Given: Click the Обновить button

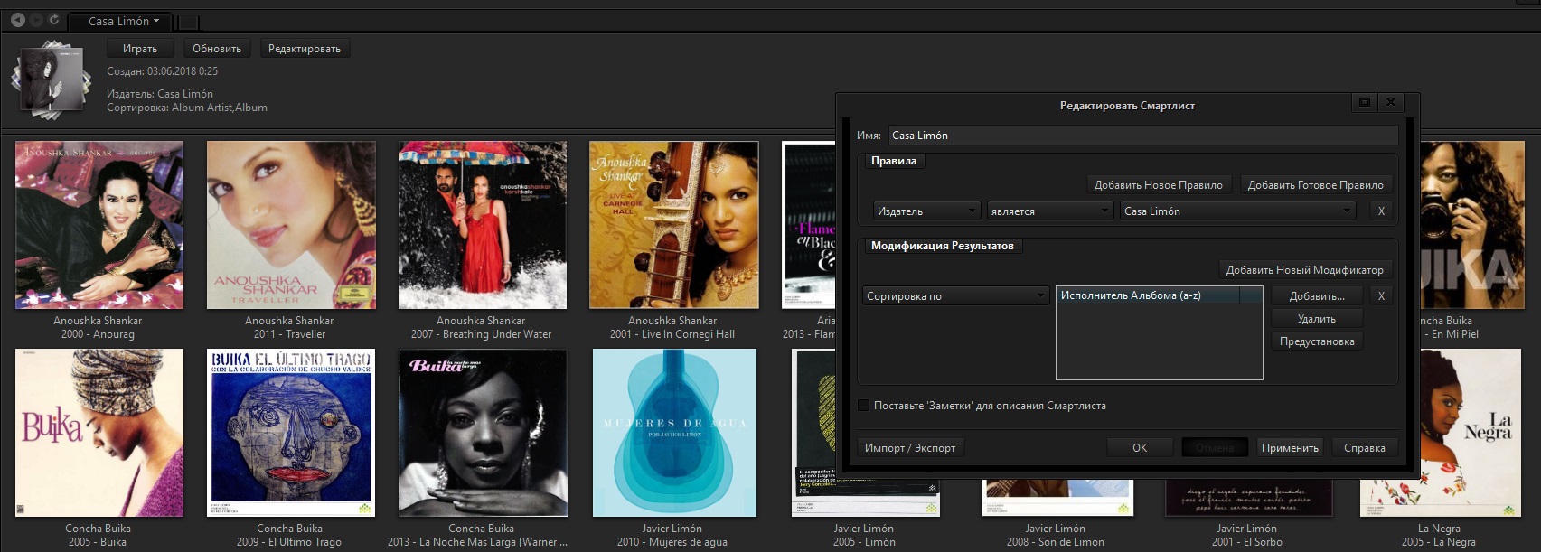Looking at the screenshot, I should (x=217, y=49).
